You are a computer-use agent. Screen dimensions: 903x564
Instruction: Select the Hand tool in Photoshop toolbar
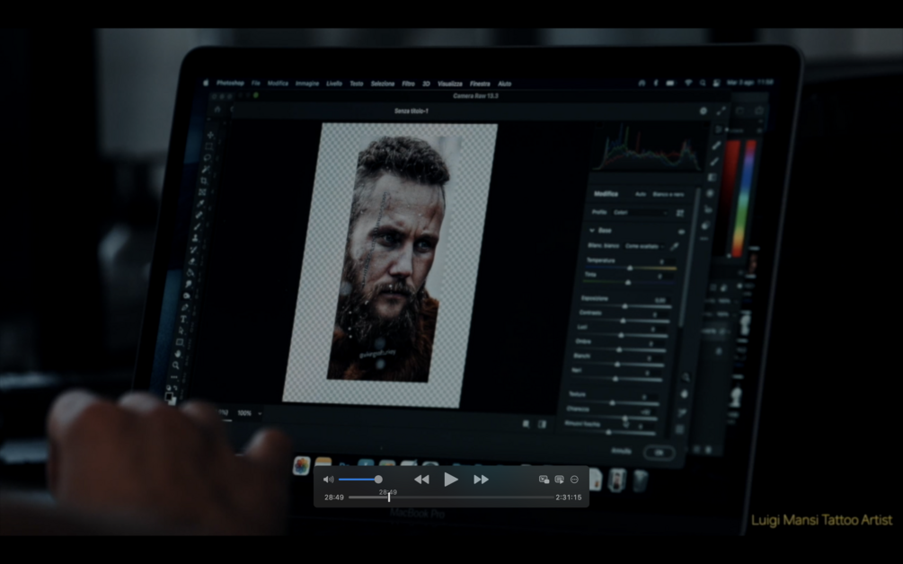pyautogui.click(x=178, y=353)
